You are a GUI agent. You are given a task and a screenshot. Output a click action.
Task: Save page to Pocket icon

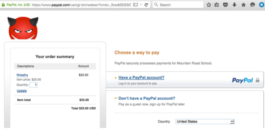click(x=225, y=5)
